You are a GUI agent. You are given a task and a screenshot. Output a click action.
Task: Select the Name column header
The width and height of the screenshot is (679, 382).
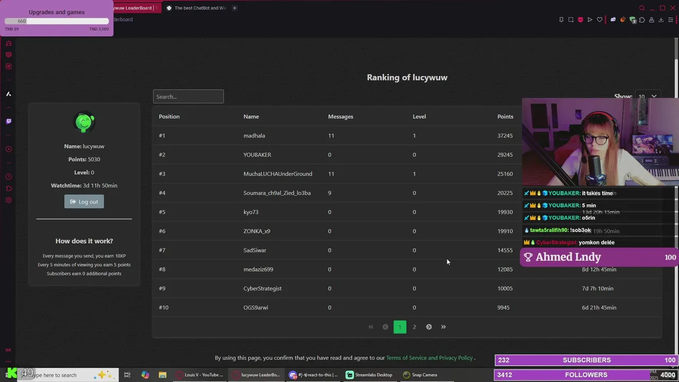[x=251, y=117]
